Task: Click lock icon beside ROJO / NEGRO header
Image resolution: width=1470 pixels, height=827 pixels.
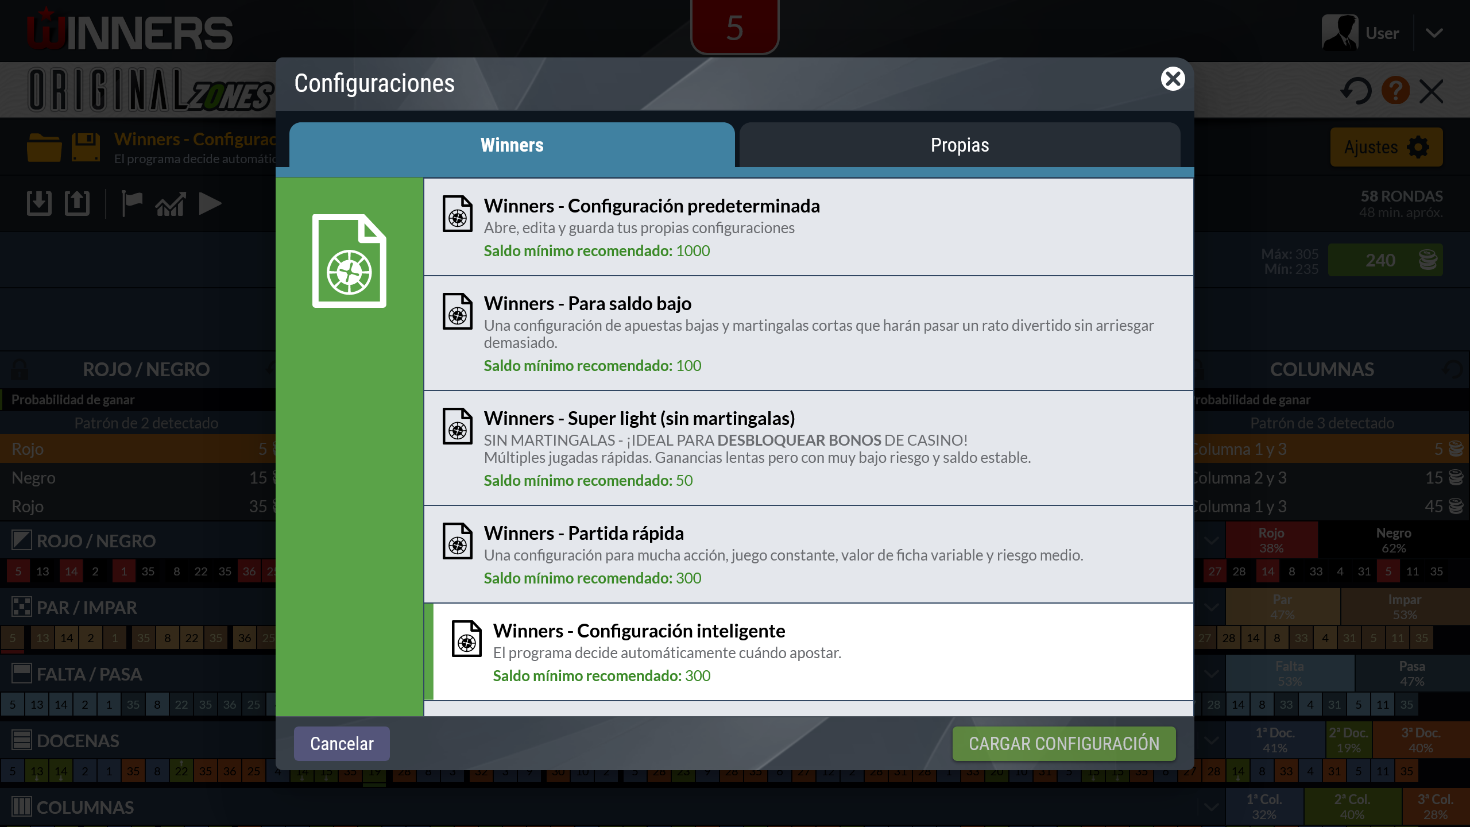Action: [x=20, y=369]
